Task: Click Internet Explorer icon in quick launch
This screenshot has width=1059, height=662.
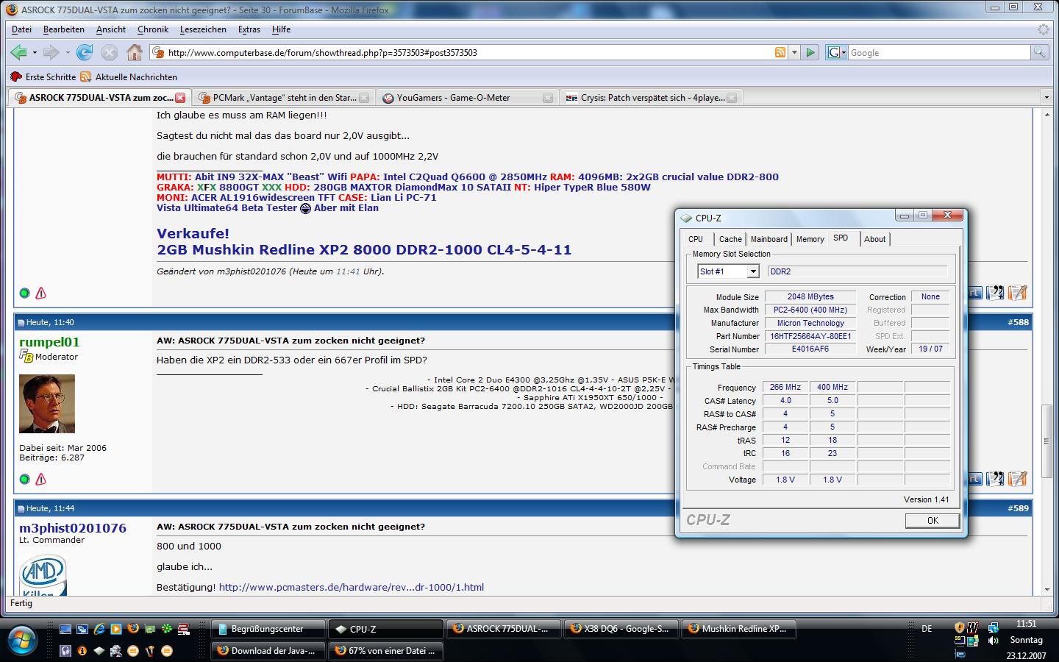Action: coord(99,629)
